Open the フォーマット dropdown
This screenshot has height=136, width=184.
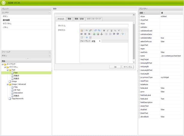pos(96,41)
